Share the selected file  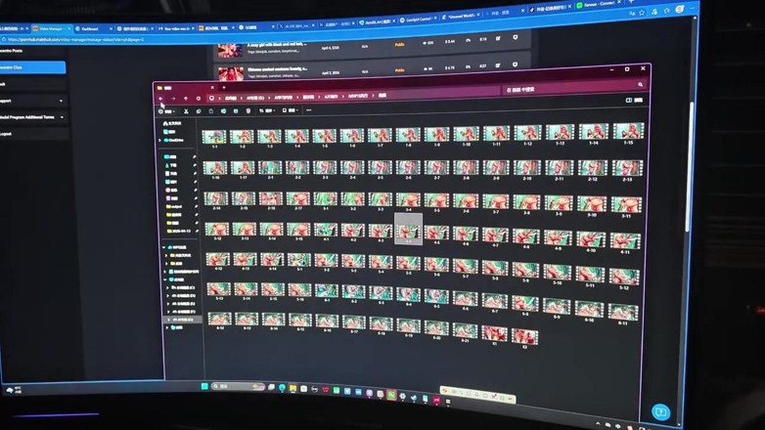click(x=236, y=111)
